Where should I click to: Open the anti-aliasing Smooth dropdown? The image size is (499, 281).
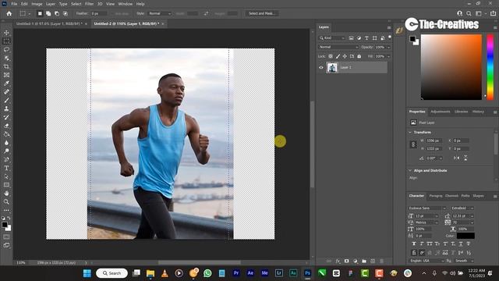(464, 261)
